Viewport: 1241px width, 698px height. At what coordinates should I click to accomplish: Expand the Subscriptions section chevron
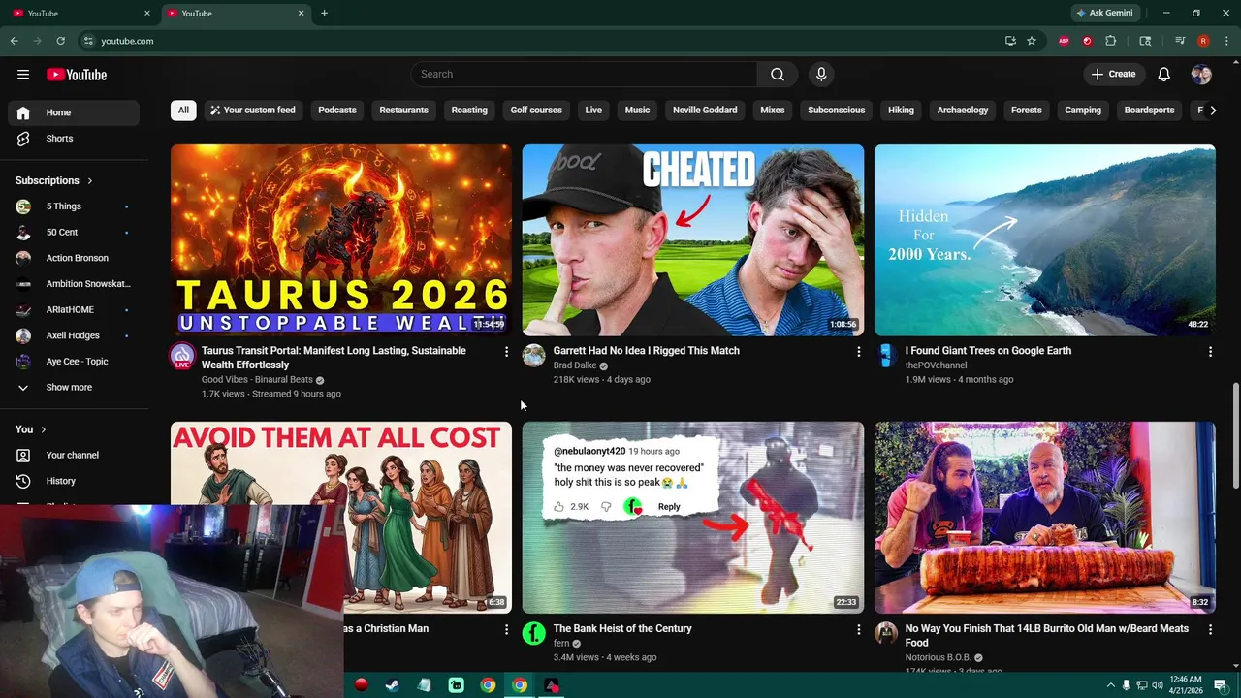tap(90, 181)
